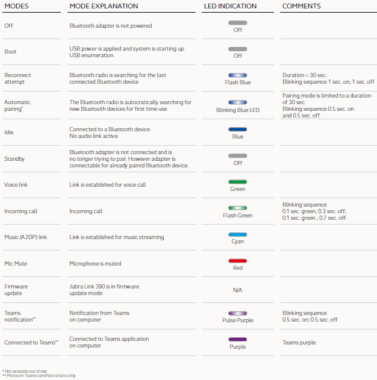Click the cyan Music link LED icon
The height and width of the screenshot is (380, 377).
pyautogui.click(x=237, y=234)
